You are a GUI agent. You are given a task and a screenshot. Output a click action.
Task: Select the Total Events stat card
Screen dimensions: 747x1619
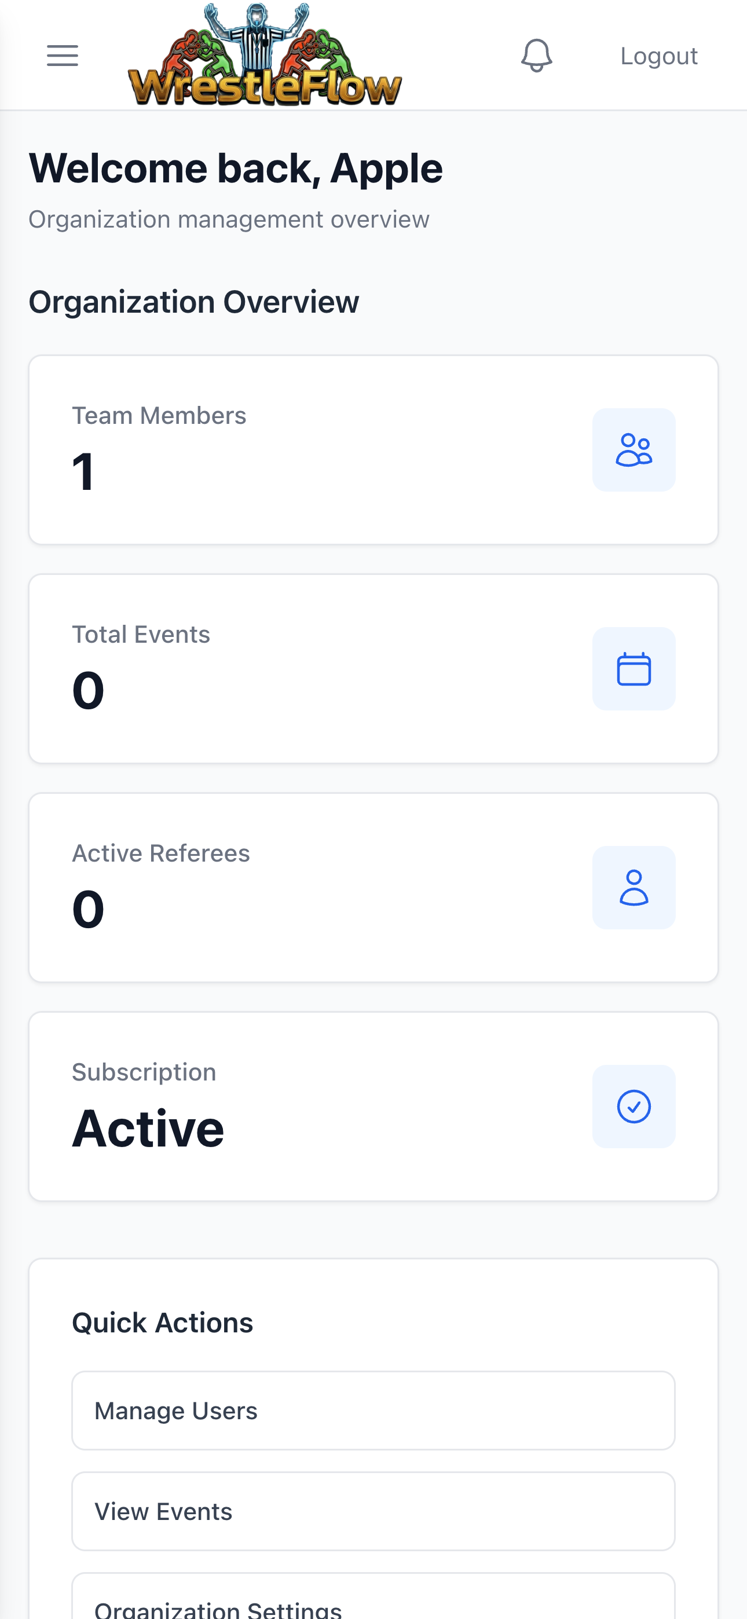pos(373,669)
